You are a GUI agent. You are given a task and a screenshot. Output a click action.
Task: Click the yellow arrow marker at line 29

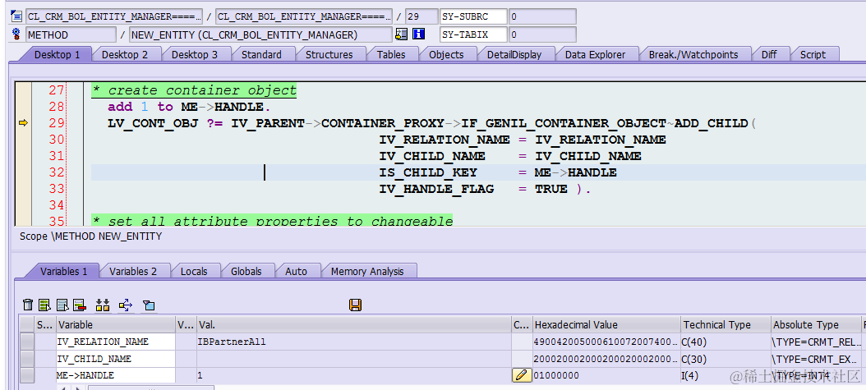point(23,123)
